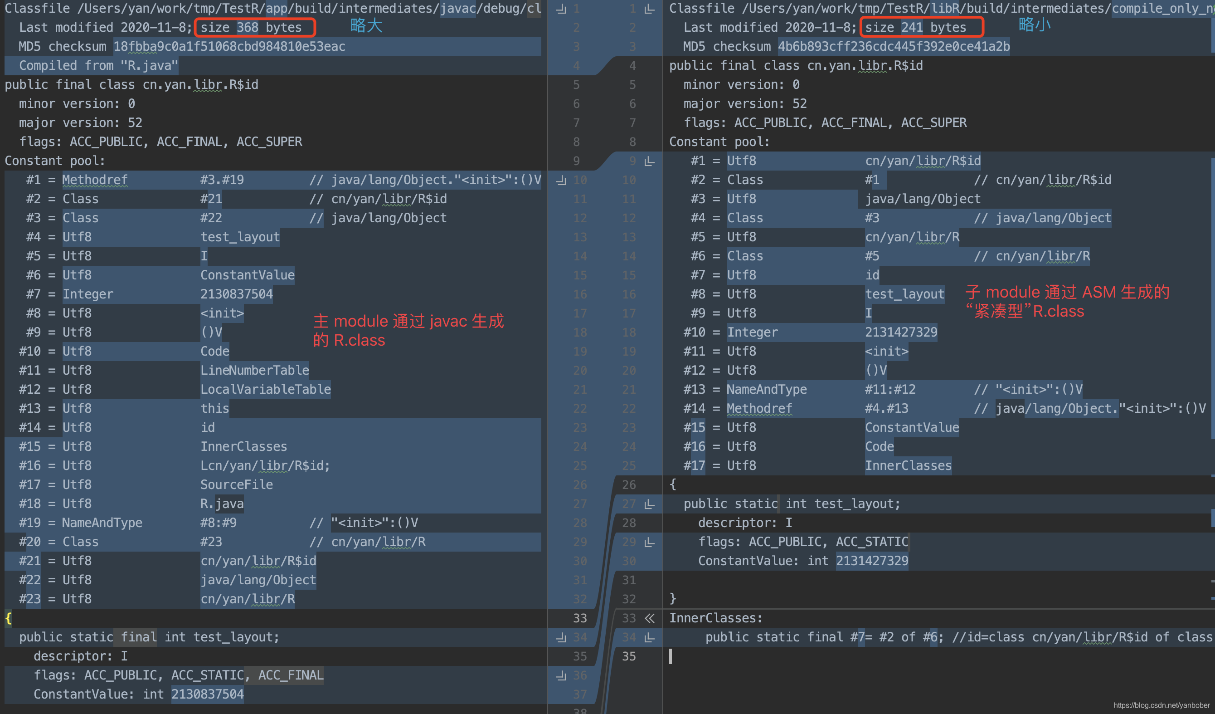Click the left opening brace on line 33
This screenshot has height=714, width=1215.
click(x=8, y=618)
